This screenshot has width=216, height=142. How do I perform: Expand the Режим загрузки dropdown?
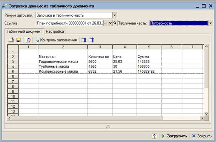pos(115,15)
